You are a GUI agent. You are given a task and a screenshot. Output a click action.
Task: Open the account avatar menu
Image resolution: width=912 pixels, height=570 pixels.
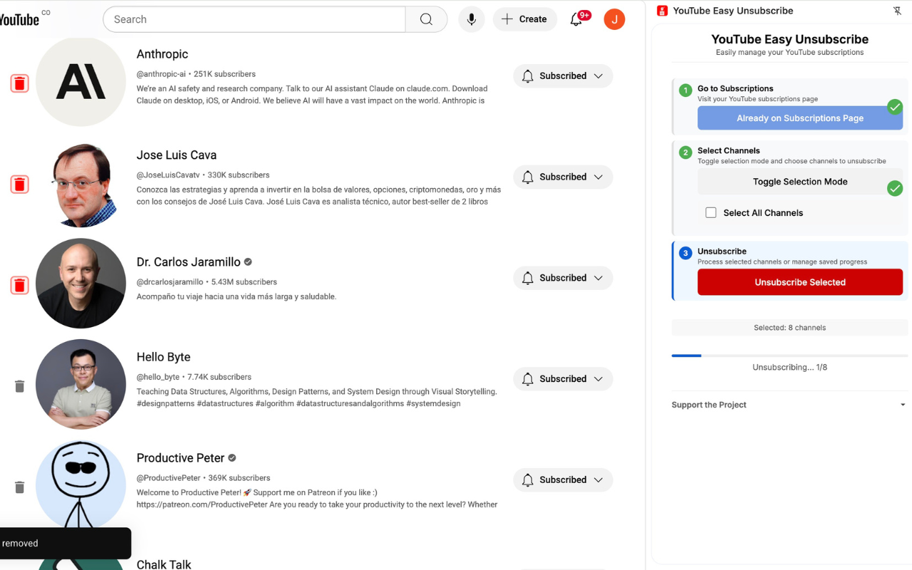(x=614, y=19)
